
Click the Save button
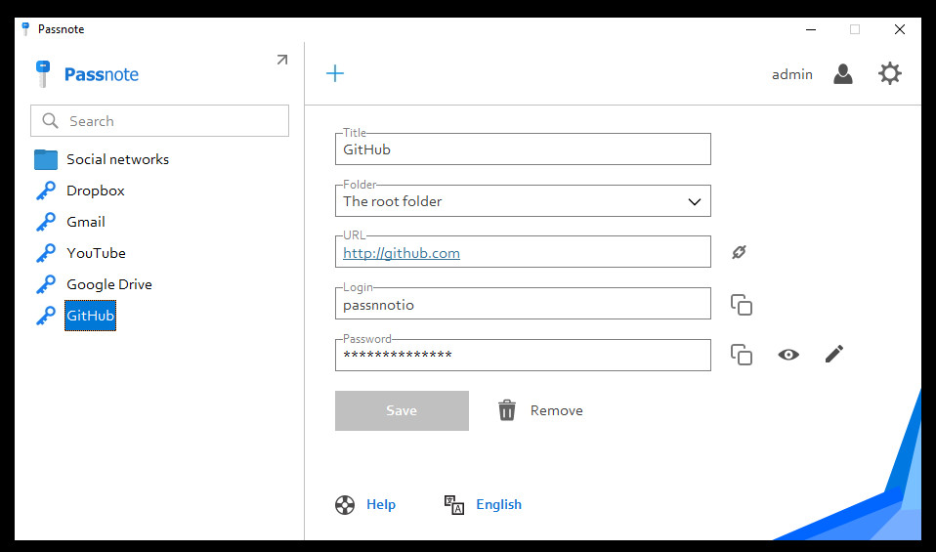402,410
